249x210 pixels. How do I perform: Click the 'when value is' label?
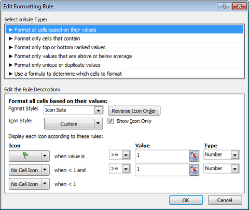click(x=70, y=156)
